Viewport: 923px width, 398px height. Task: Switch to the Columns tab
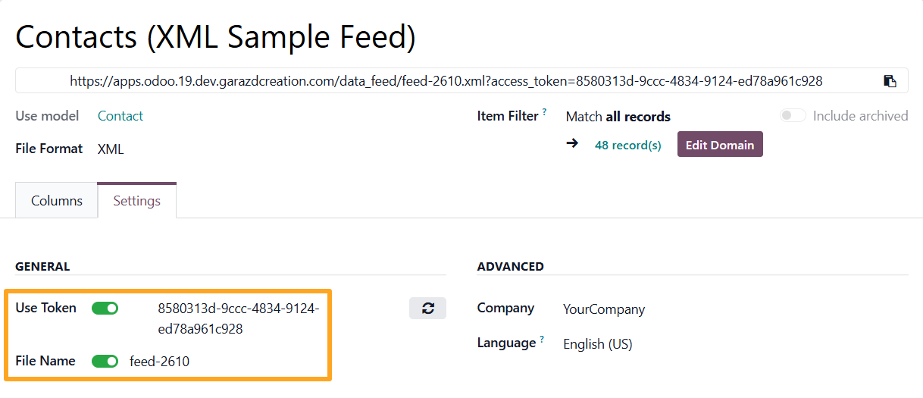click(57, 201)
